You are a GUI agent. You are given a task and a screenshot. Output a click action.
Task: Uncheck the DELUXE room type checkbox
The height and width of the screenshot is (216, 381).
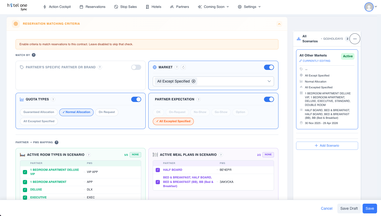coord(25,190)
